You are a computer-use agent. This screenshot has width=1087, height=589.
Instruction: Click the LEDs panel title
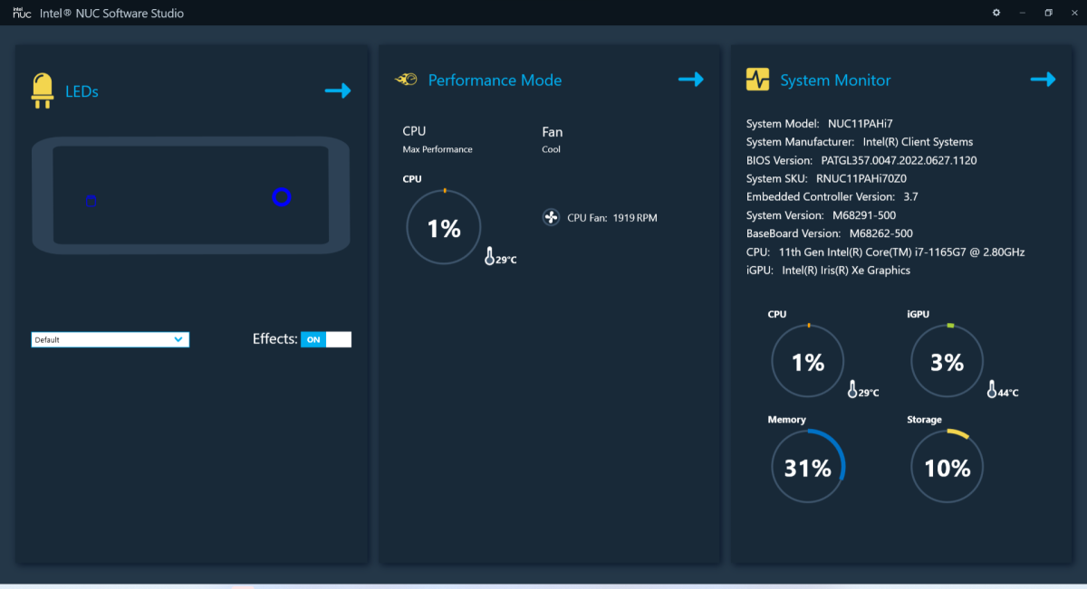(x=82, y=91)
